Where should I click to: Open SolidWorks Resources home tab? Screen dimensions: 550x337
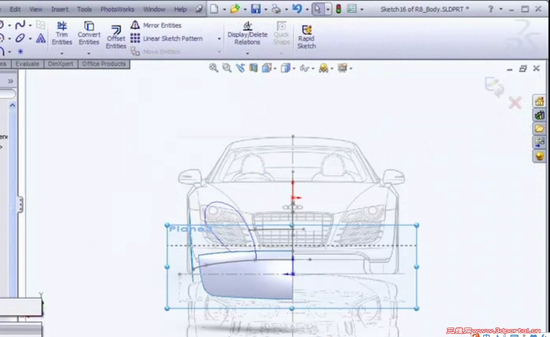pos(540,101)
